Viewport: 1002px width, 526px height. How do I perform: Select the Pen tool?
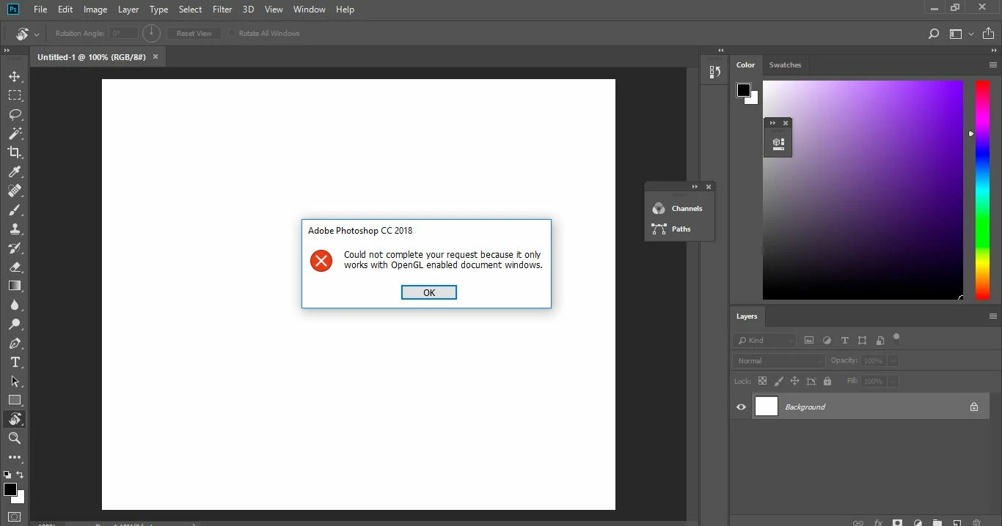[15, 343]
